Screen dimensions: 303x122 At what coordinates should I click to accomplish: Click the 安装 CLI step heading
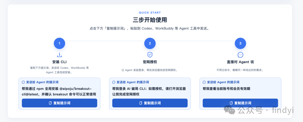(x=59, y=62)
